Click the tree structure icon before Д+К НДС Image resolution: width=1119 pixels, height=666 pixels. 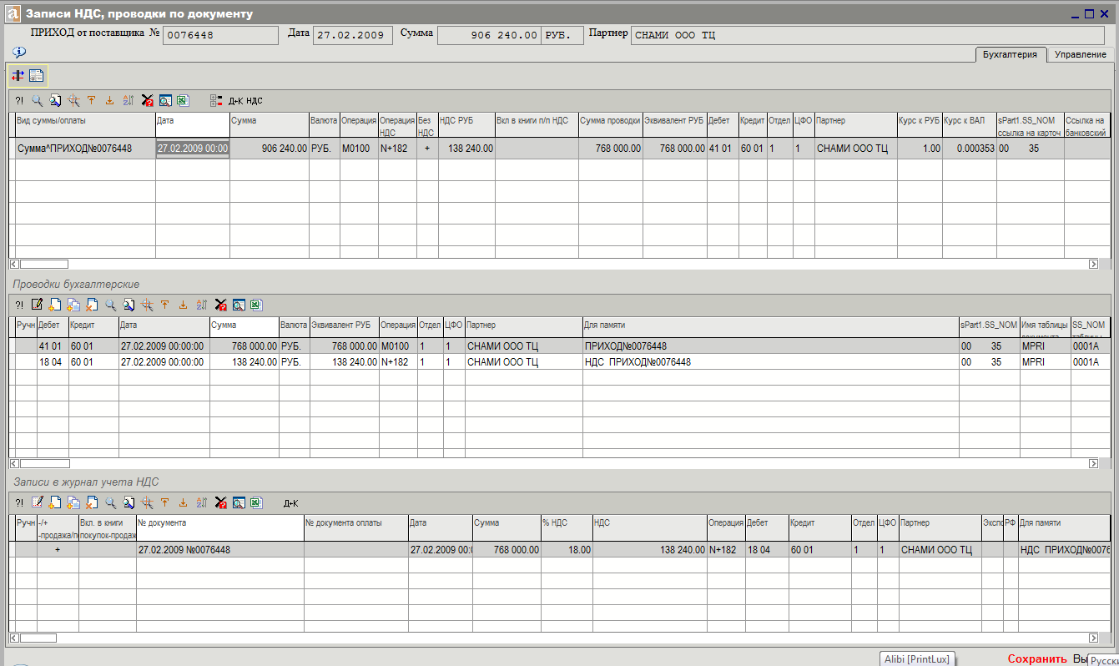tap(216, 100)
